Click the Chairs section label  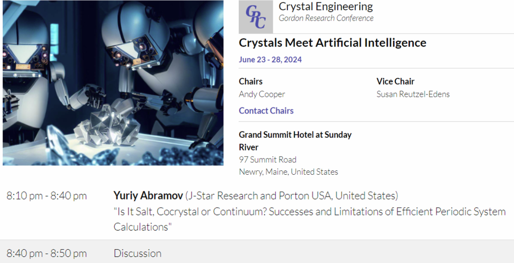[251, 82]
